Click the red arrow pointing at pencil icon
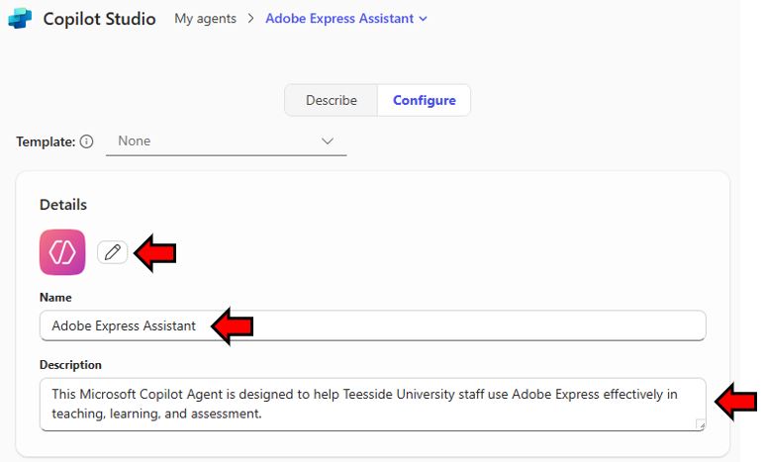The width and height of the screenshot is (765, 462). [x=155, y=252]
